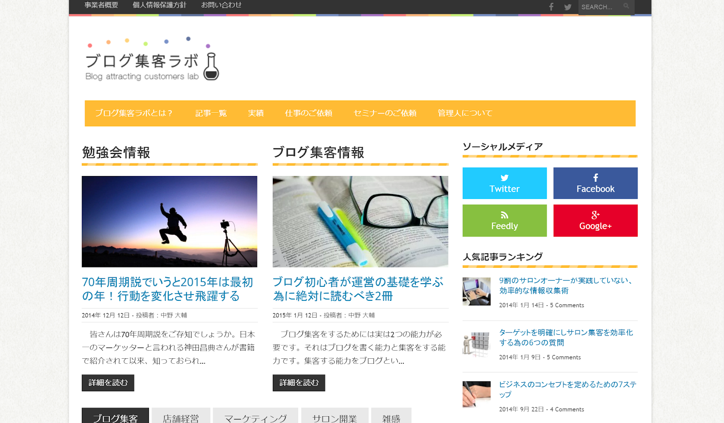Image resolution: width=724 pixels, height=423 pixels.
Task: Click author 中野 大輔 on the 12月 12日 post
Action: tap(174, 315)
